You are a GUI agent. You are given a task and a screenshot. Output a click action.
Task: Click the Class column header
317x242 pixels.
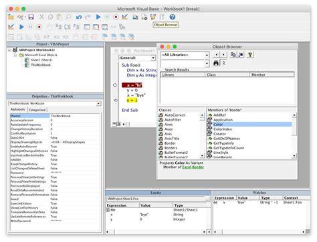point(227,75)
